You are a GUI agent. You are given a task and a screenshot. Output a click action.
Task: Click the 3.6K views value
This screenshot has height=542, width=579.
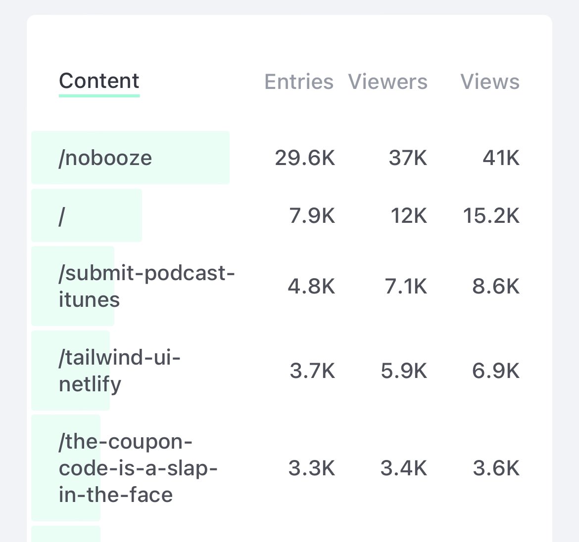click(496, 468)
